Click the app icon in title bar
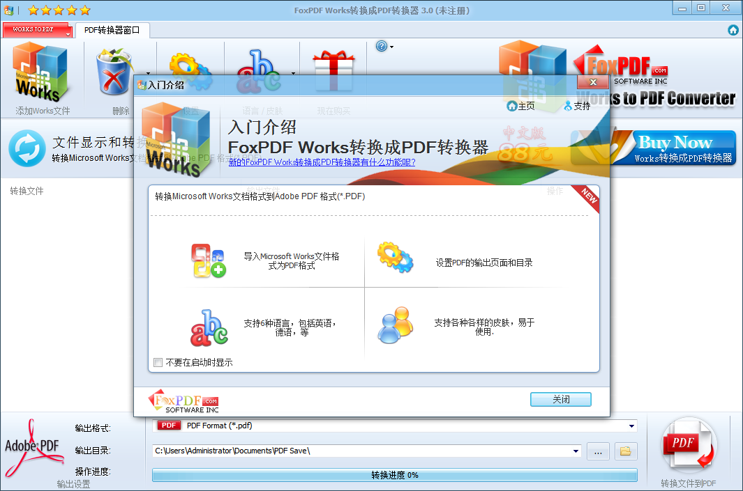Screen dimensions: 743x491 8,10
